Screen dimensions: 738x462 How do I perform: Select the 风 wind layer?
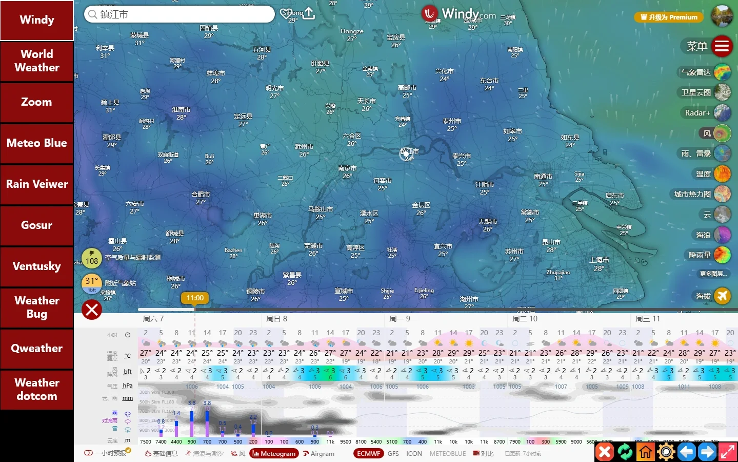pos(715,133)
